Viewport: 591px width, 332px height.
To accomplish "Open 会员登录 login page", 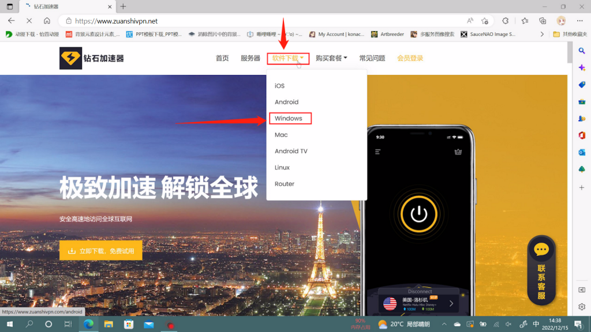I will tap(410, 58).
